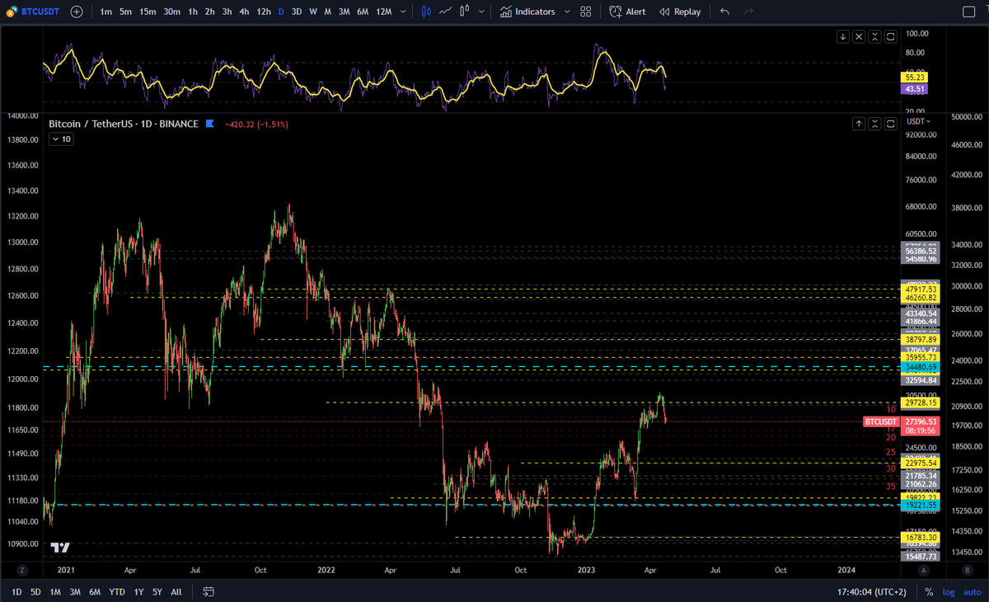This screenshot has width=989, height=602.
Task: Maximize the RSI indicator pane
Action: coord(891,36)
